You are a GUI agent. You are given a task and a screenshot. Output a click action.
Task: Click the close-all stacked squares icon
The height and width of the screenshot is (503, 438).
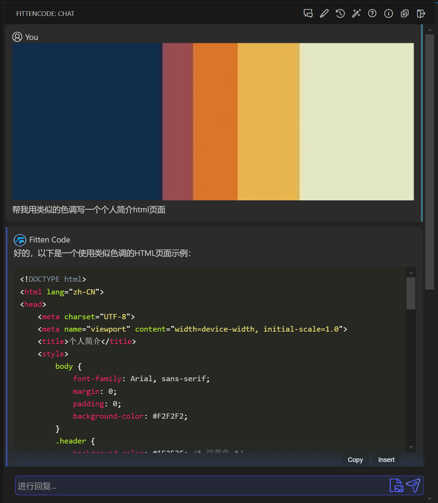pyautogui.click(x=404, y=13)
